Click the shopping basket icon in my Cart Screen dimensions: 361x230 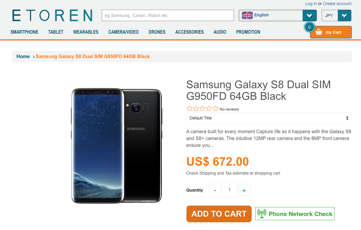click(319, 32)
